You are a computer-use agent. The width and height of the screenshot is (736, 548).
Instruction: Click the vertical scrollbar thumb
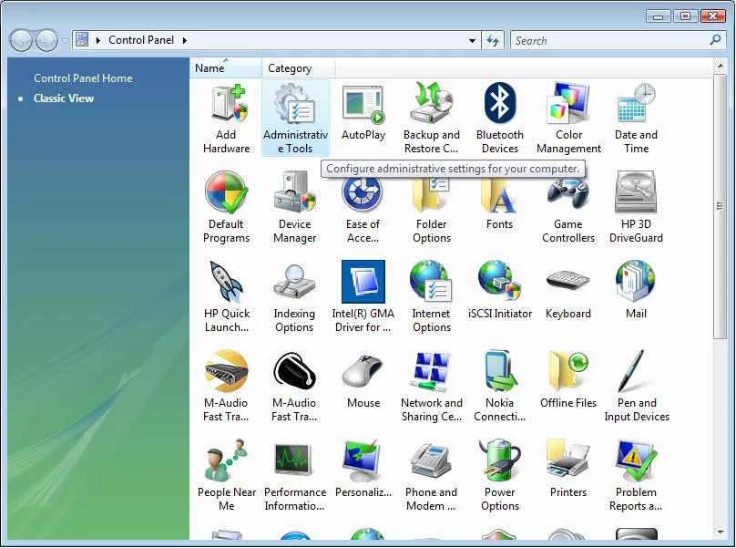pos(720,205)
